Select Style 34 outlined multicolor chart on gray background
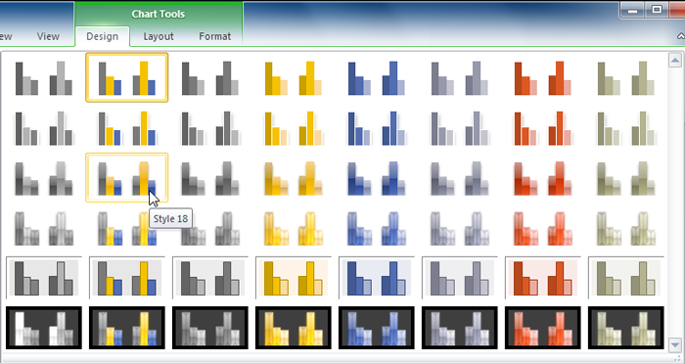The image size is (685, 364). click(126, 278)
